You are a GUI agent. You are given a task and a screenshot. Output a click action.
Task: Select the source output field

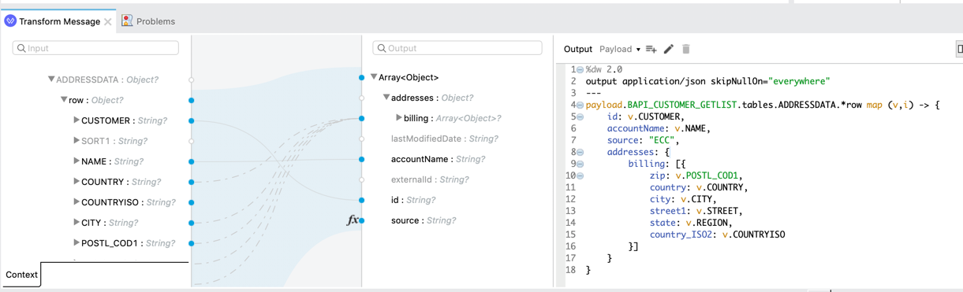(424, 220)
